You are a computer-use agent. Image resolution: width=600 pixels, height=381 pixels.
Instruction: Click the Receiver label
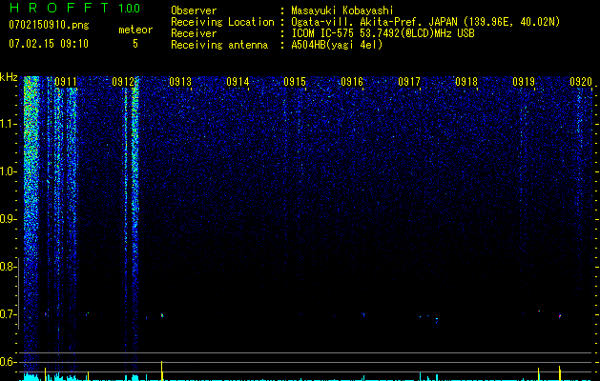[x=194, y=33]
